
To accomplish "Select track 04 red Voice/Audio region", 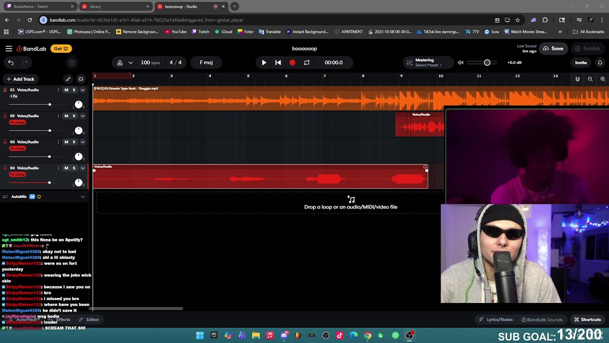I will coord(260,176).
